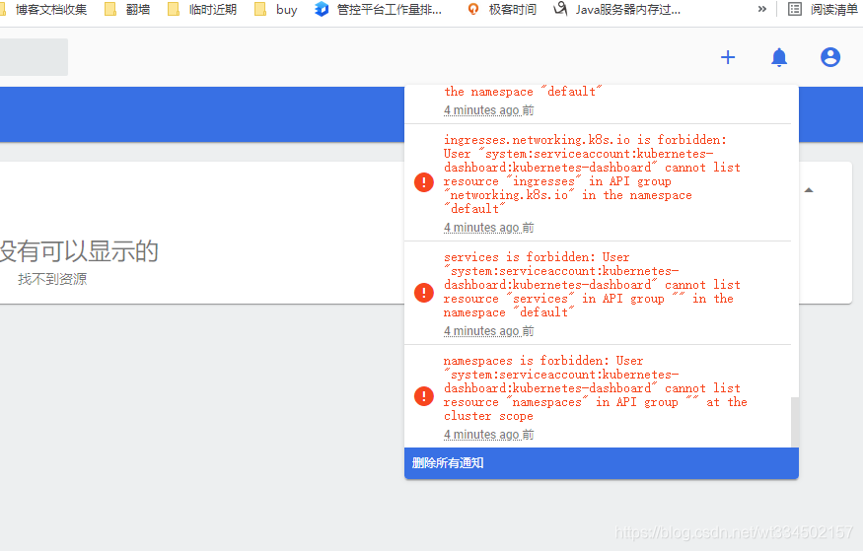The image size is (863, 551).
Task: Open the buy bookmark folder
Action: pos(276,9)
